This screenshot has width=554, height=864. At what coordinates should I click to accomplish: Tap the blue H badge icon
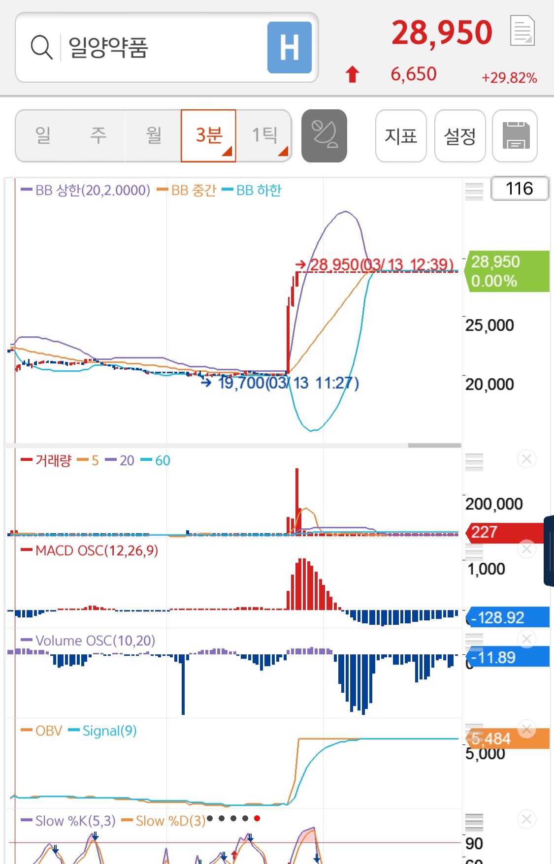coord(290,47)
